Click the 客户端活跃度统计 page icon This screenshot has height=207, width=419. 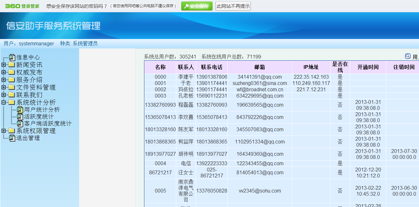[20, 124]
